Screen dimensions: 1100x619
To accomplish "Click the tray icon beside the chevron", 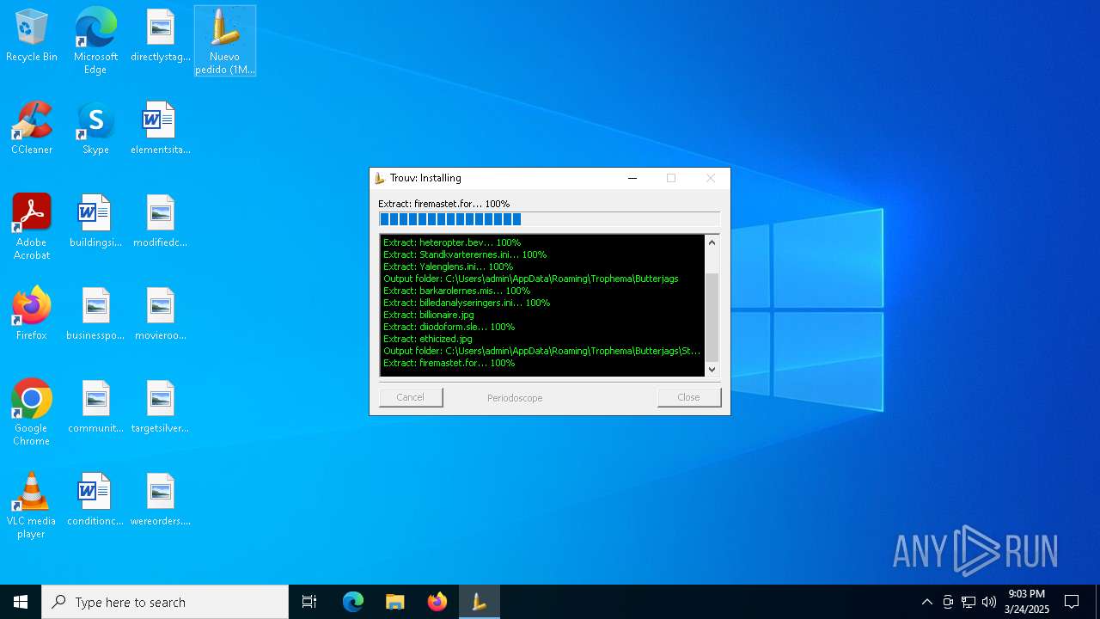I will click(948, 602).
